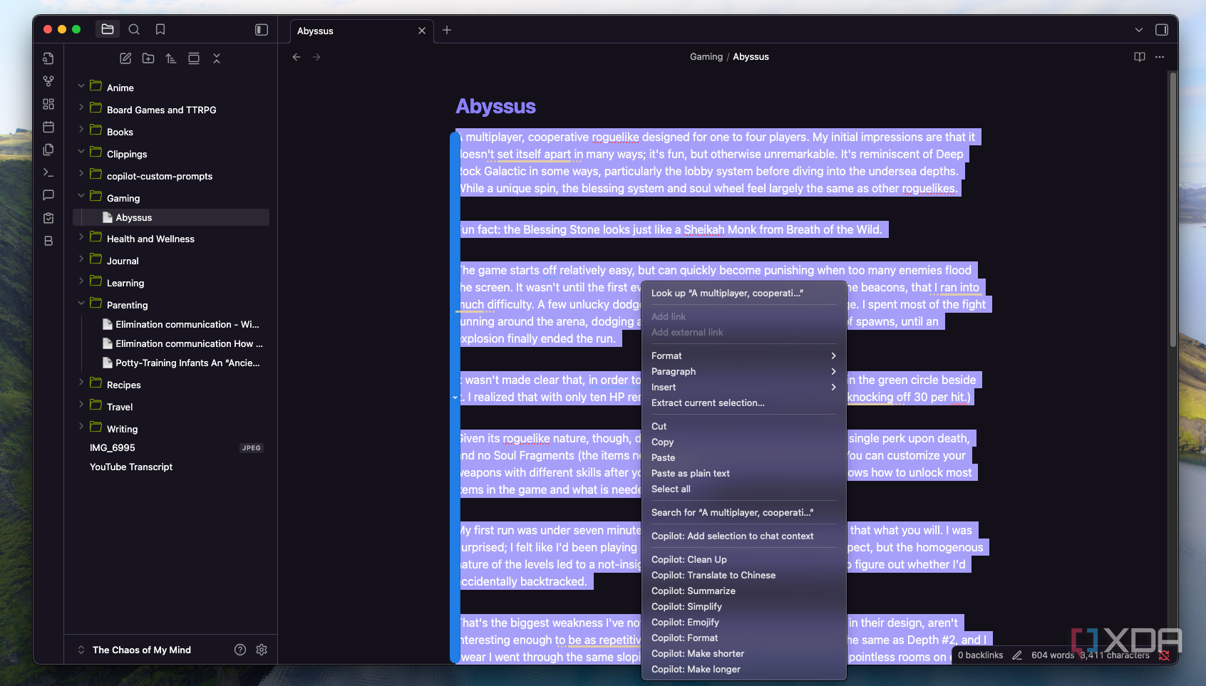The image size is (1206, 686).
Task: Expand the Board Games and TTRPG folder
Action: click(x=81, y=109)
